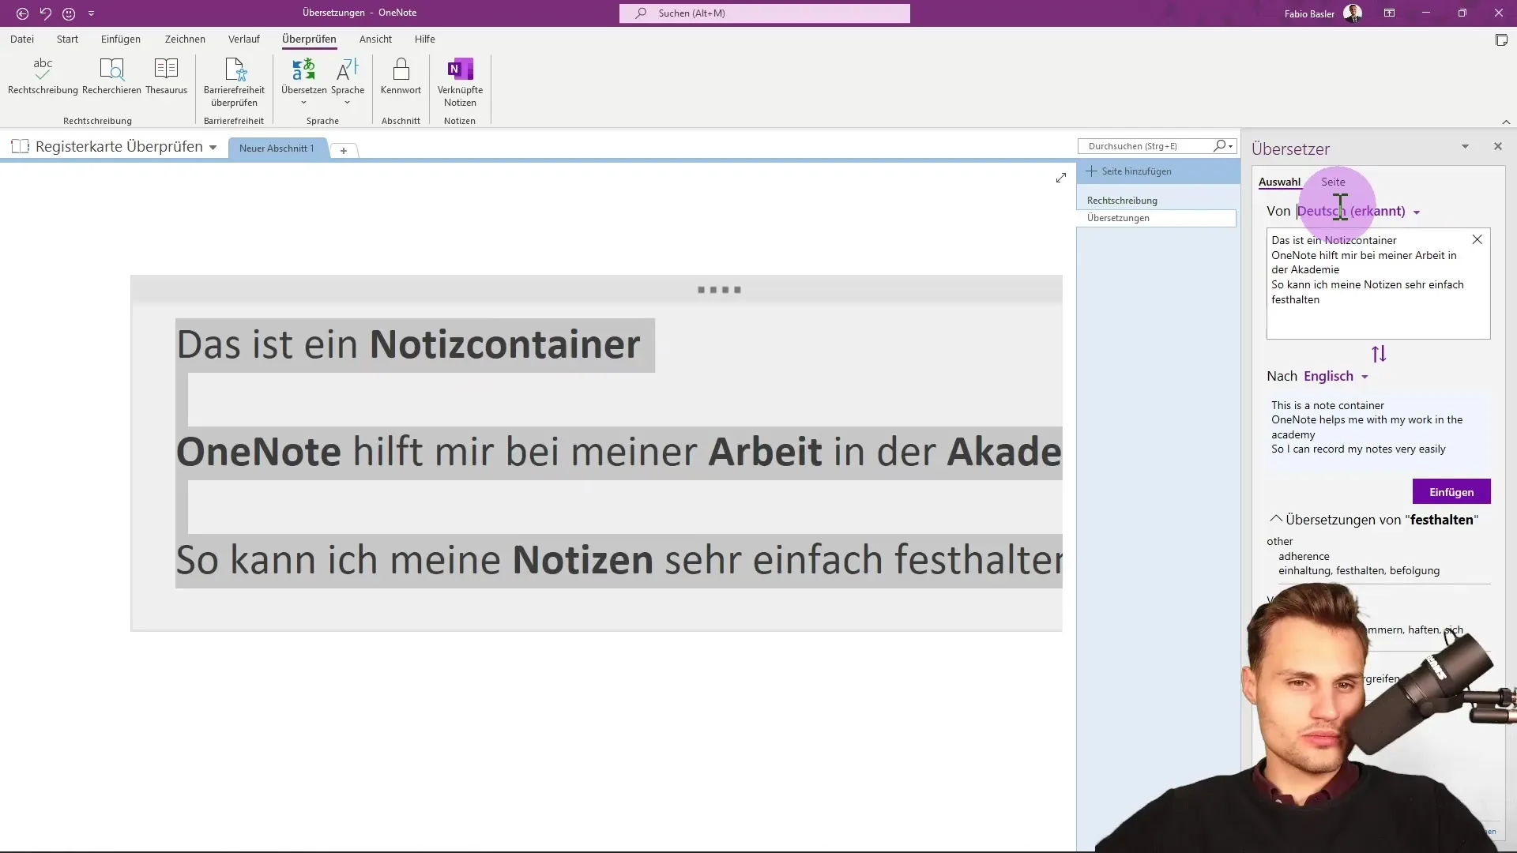Viewport: 1517px width, 853px height.
Task: Click the Das ist ein Notizcontainer line
Action: 408,345
